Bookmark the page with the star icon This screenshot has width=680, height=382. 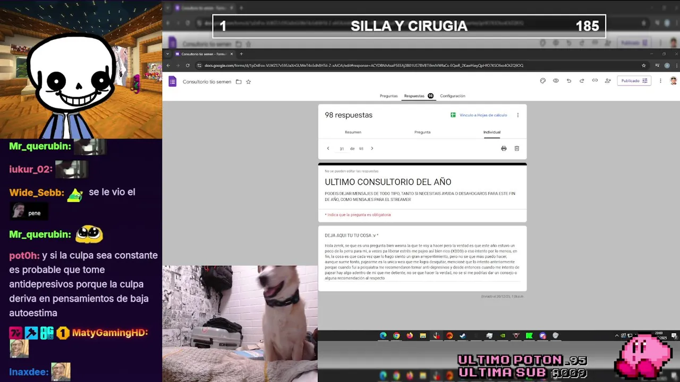point(643,65)
